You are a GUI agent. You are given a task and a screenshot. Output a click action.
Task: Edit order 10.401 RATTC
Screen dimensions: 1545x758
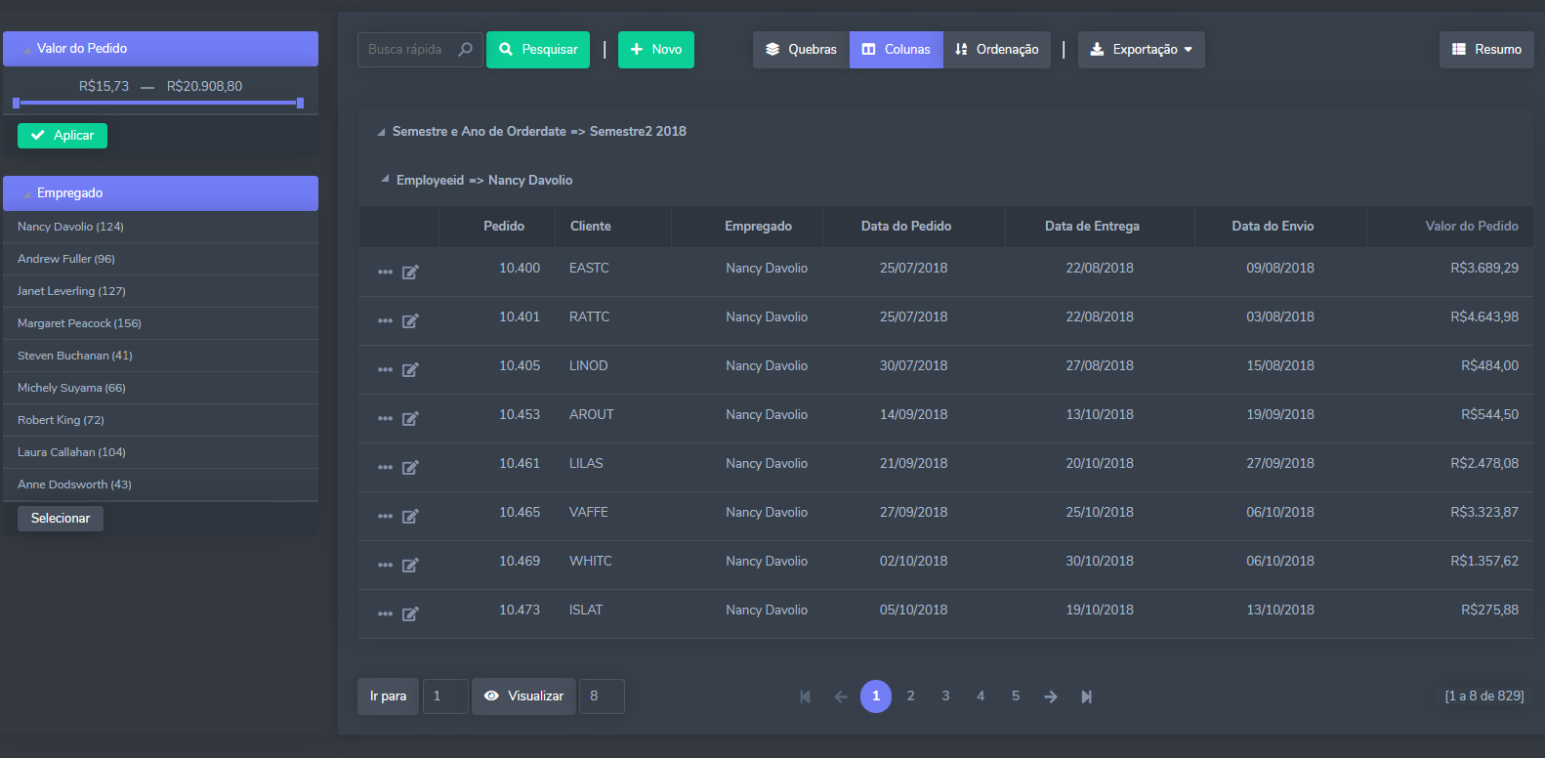pyautogui.click(x=410, y=320)
